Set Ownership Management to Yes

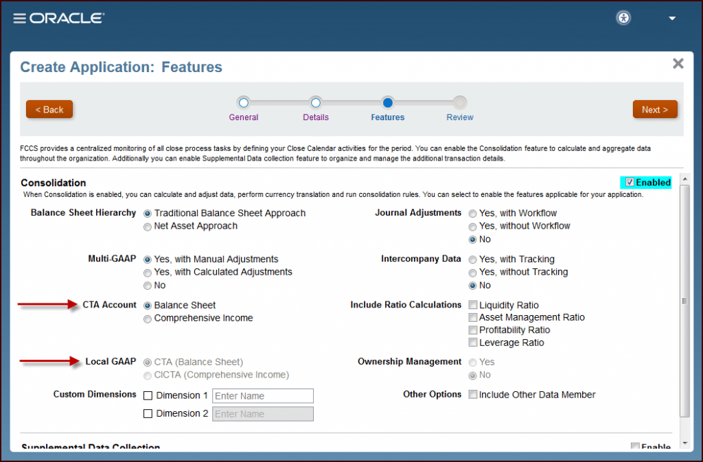point(472,362)
